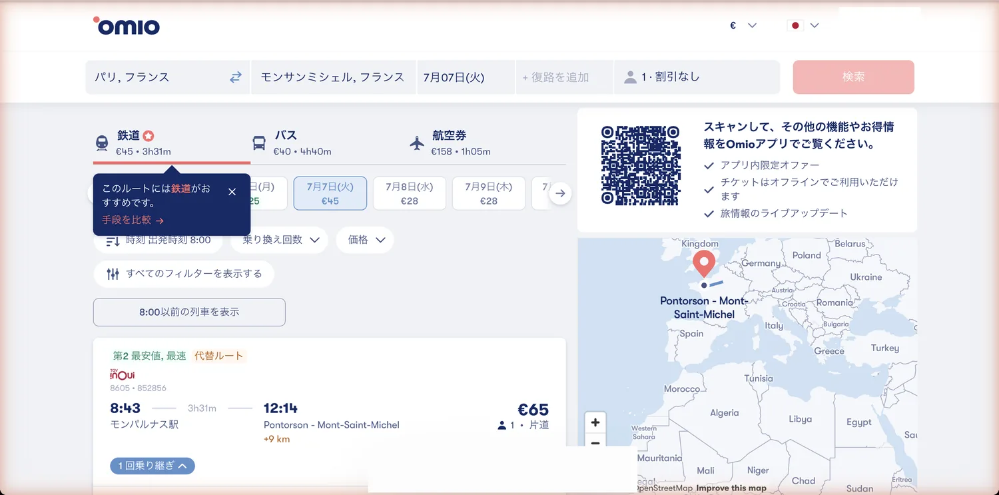Click the passenger person icon
The image size is (999, 495).
[630, 77]
